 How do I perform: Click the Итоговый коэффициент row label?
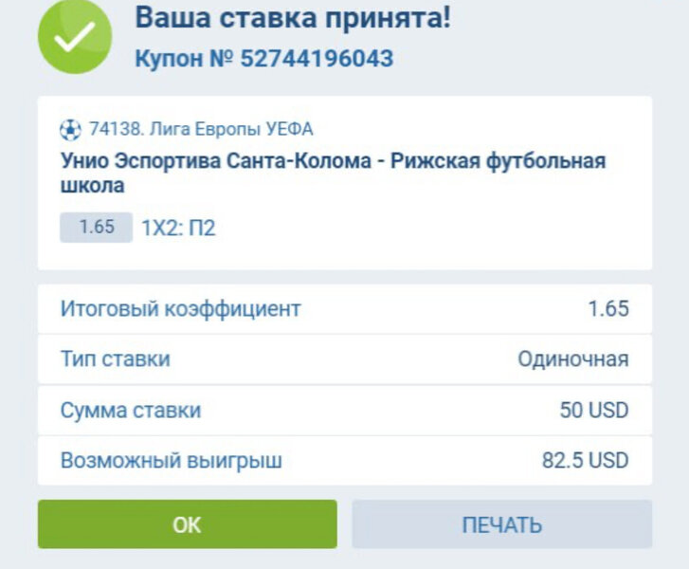[x=180, y=308]
